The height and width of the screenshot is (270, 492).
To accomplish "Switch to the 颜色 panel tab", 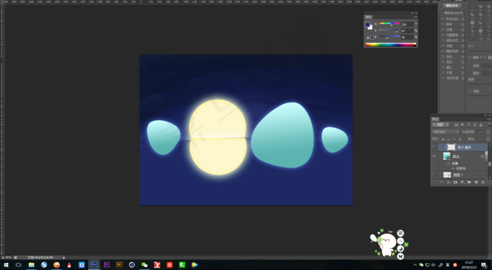I will (x=368, y=17).
